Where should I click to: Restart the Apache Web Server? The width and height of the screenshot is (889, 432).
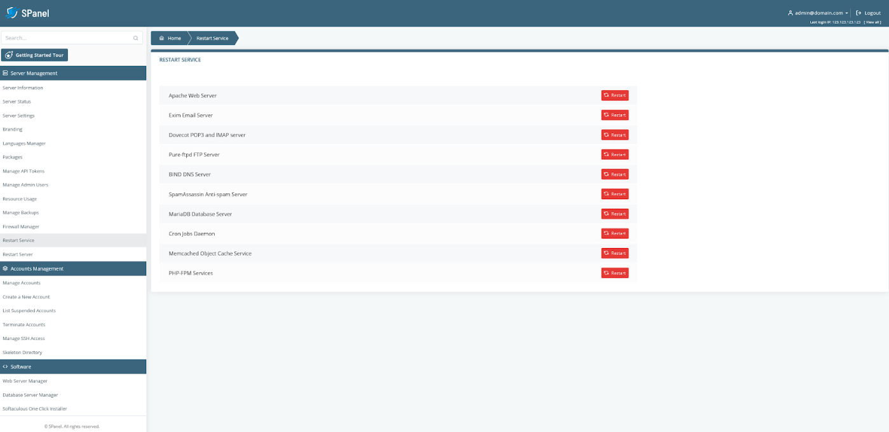click(x=614, y=95)
